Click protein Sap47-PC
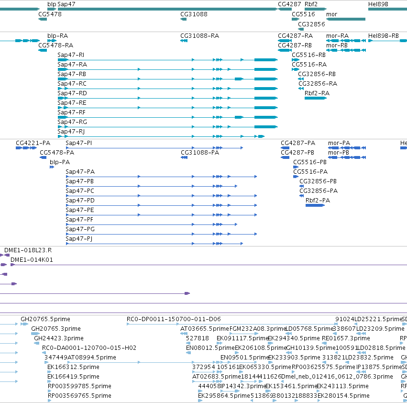 (162, 196)
